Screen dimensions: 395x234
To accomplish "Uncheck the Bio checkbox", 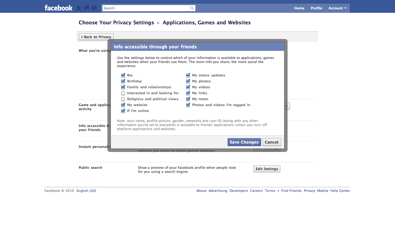I will [123, 75].
